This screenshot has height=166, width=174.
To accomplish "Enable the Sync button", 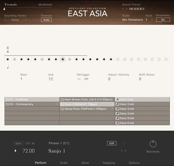I will [18, 143].
